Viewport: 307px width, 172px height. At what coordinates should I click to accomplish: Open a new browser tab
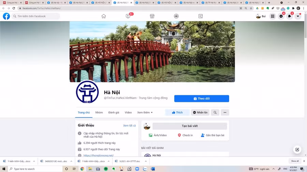[269, 2]
